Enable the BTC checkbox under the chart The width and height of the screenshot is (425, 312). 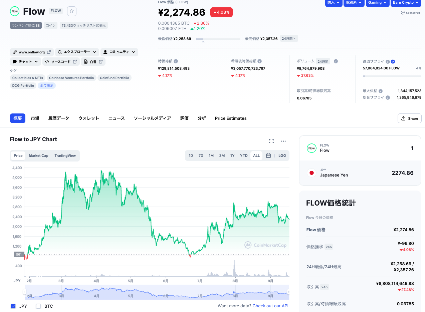click(38, 306)
